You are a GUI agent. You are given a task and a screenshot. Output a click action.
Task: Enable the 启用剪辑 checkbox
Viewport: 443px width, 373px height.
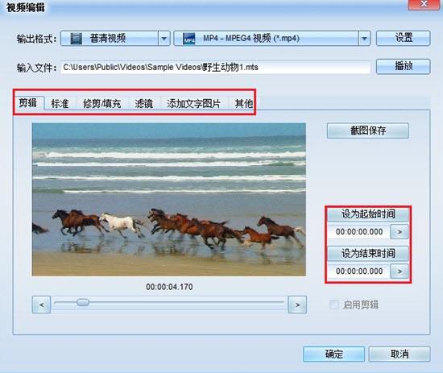[x=334, y=305]
